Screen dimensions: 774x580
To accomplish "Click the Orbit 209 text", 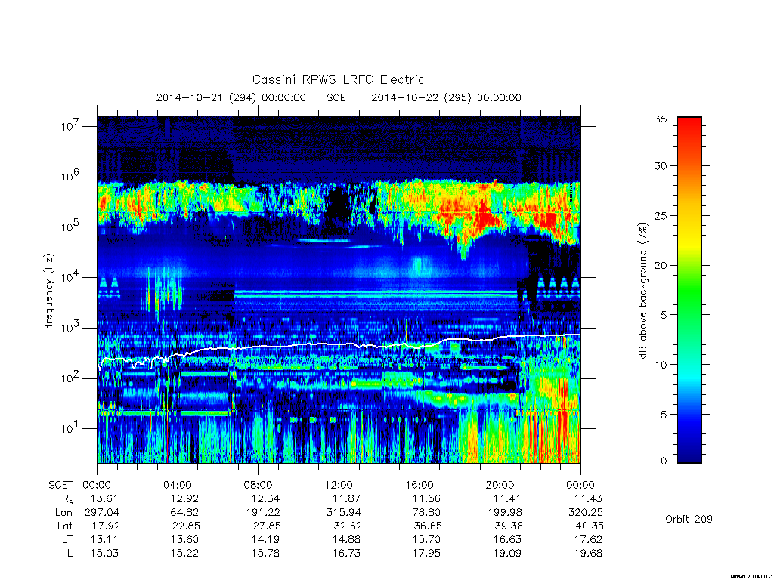I will coord(689,519).
